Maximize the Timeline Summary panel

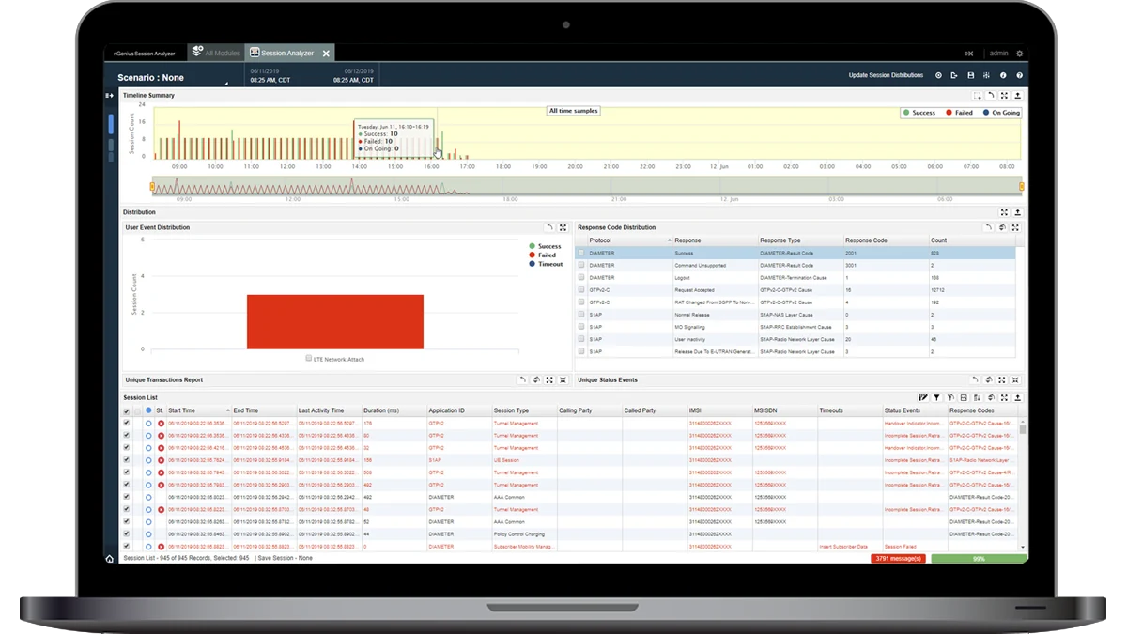point(1004,95)
